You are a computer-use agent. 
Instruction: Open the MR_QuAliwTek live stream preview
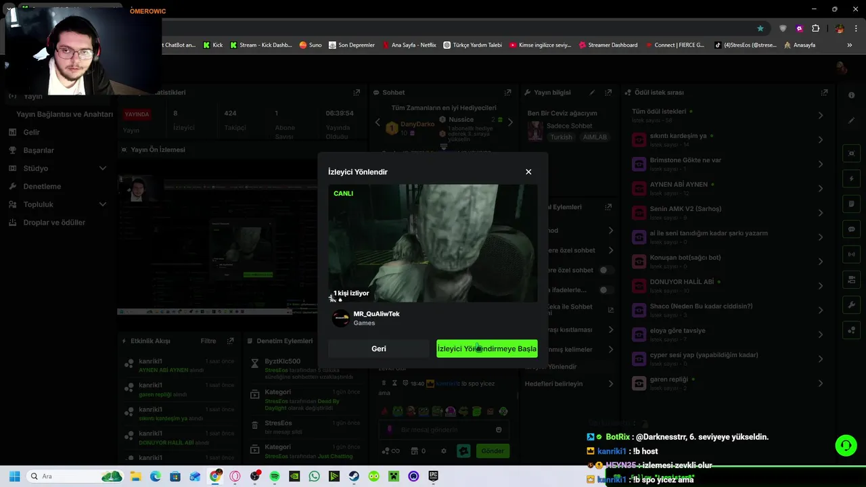click(x=433, y=243)
